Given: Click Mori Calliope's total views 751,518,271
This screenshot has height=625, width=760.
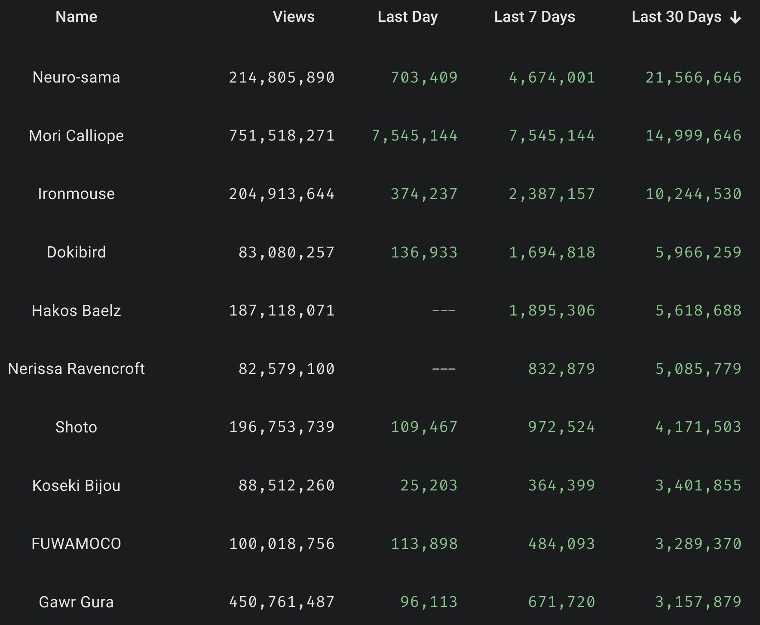Looking at the screenshot, I should [282, 136].
